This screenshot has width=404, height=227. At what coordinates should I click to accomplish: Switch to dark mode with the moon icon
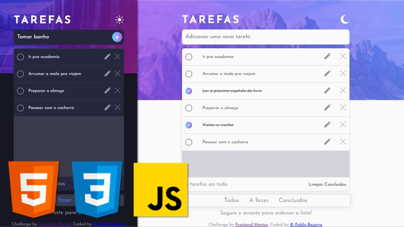(345, 20)
